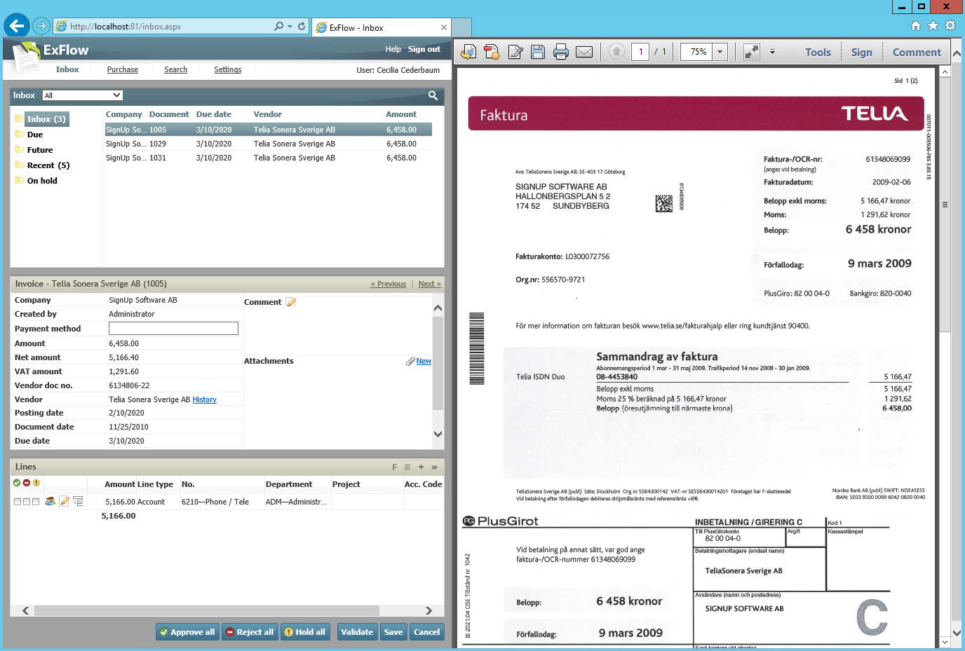965x651 pixels.
Task: Click the Sign out link
Action: click(424, 49)
